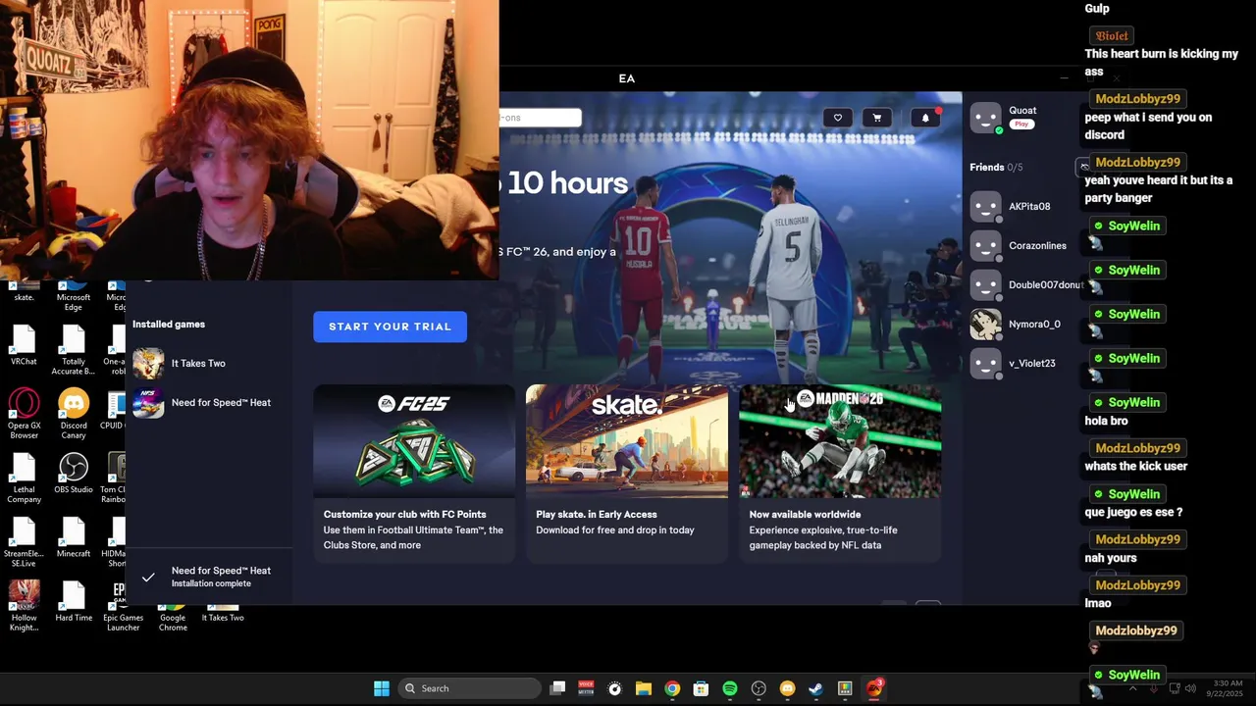The height and width of the screenshot is (706, 1256).
Task: Open the shopping cart in EA app
Action: pos(877,118)
